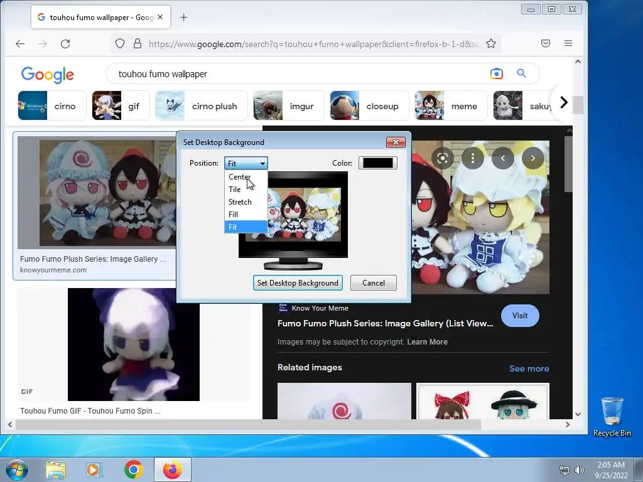Open network icon in system tray
This screenshot has width=643, height=482.
point(565,470)
